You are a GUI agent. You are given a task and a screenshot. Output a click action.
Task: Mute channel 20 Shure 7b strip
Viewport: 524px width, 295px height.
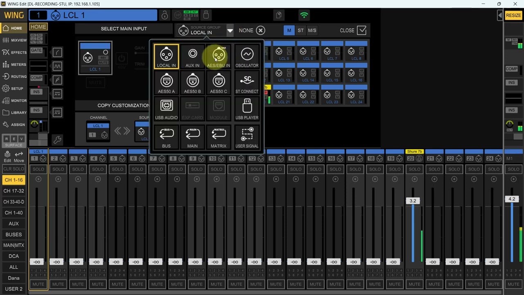414,284
